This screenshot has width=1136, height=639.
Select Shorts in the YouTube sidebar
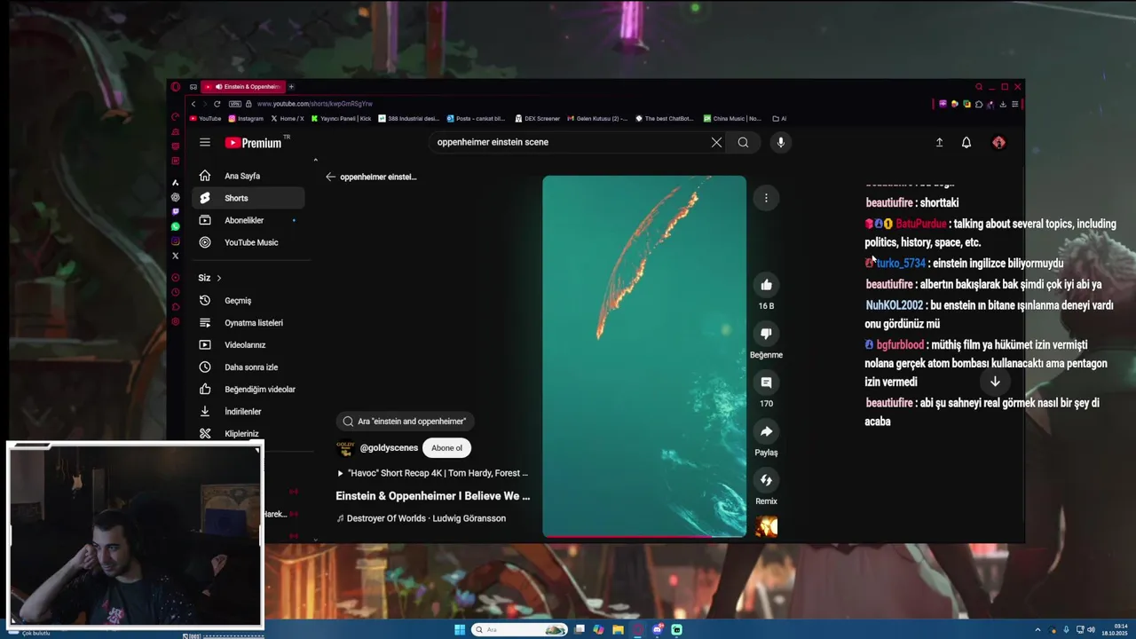[x=249, y=198]
